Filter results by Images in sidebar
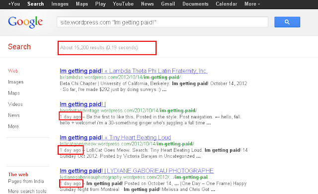Image resolution: width=318 pixels, height=194 pixels. [x=15, y=82]
